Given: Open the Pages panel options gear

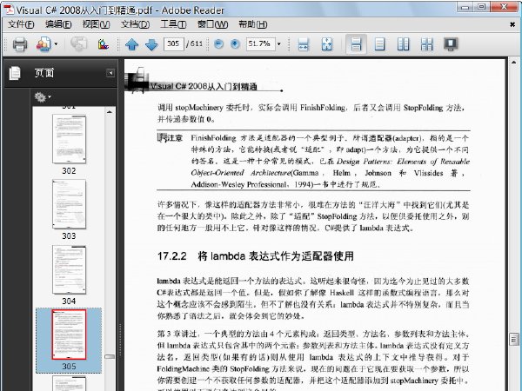Looking at the screenshot, I should [x=43, y=97].
